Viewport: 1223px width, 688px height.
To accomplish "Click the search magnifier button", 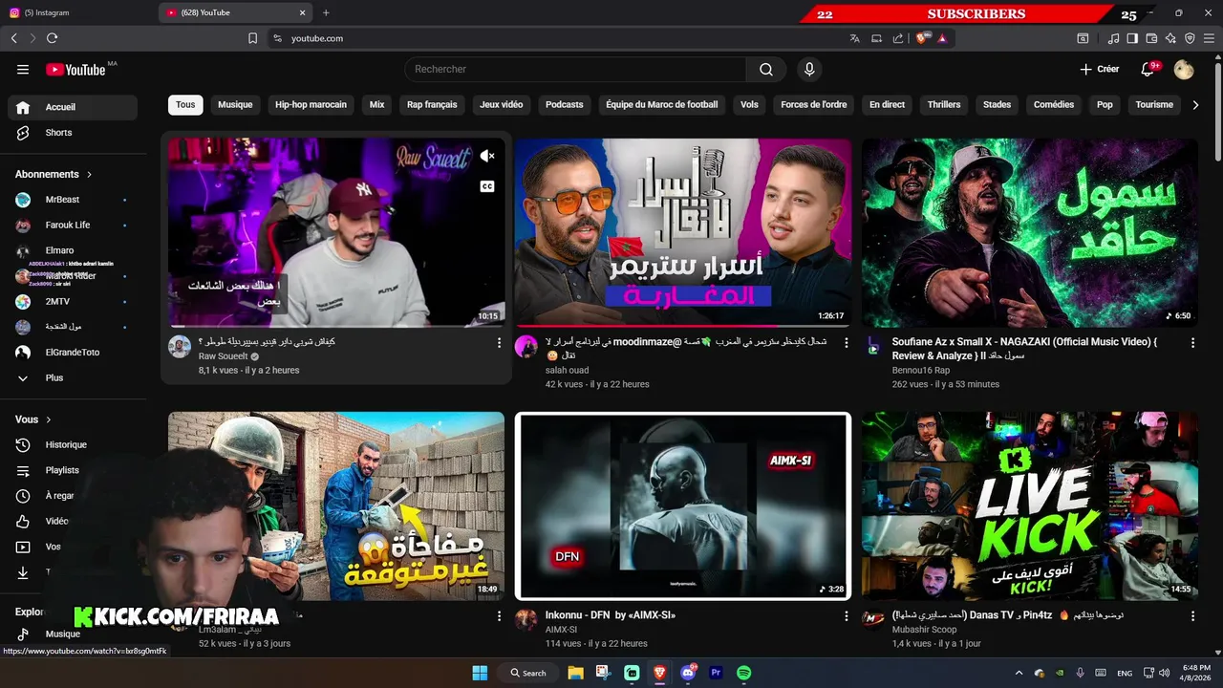I will click(x=766, y=69).
